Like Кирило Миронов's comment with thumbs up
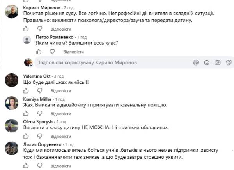The image size is (234, 170). [26, 29]
